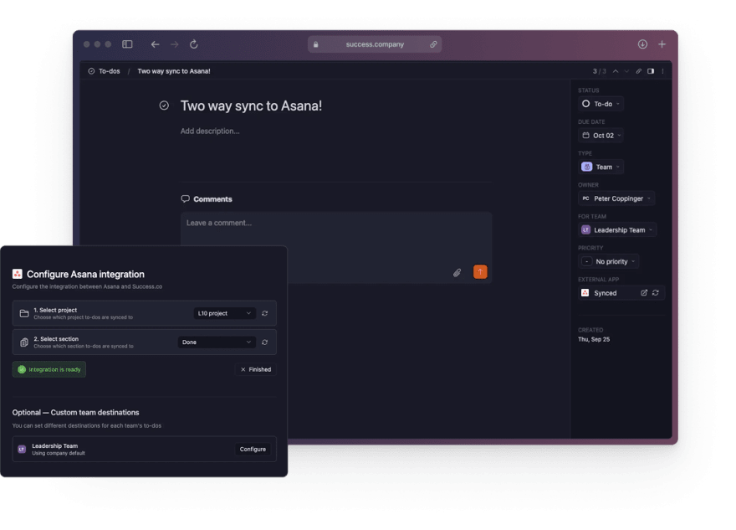
Task: Toggle the browser sidebar icon
Action: click(x=127, y=44)
